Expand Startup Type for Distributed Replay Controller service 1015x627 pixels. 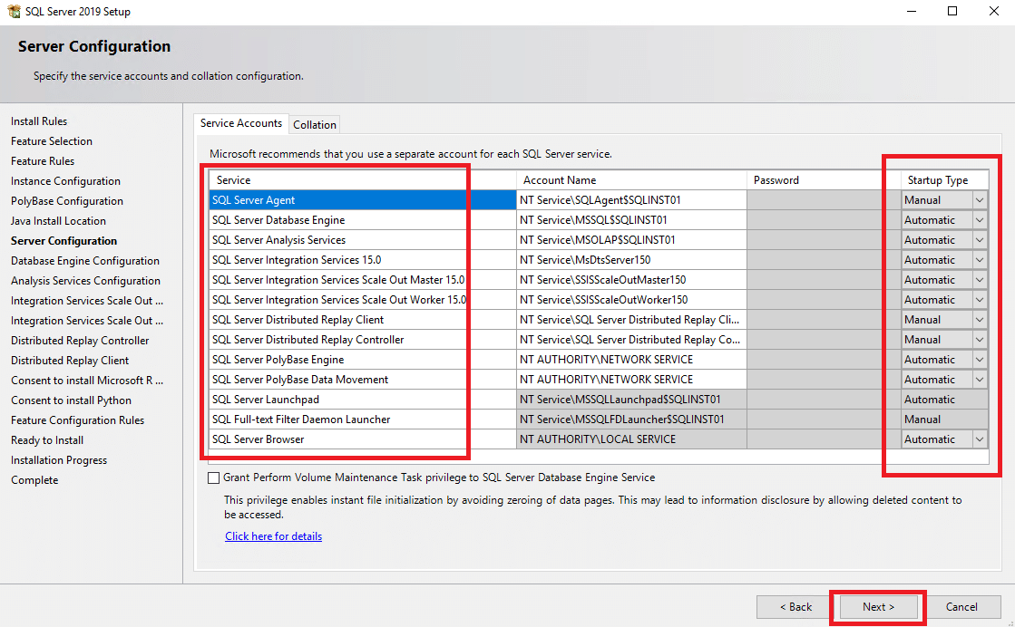[980, 340]
